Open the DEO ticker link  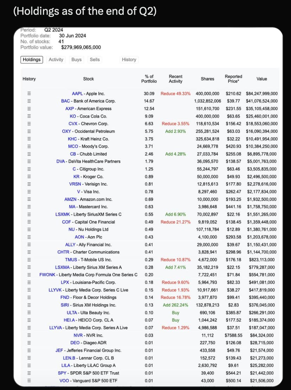(75, 343)
